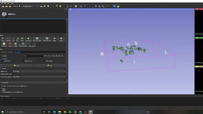203x114 pixels.
Task: Select the Mask volume effect
Action: point(32,45)
